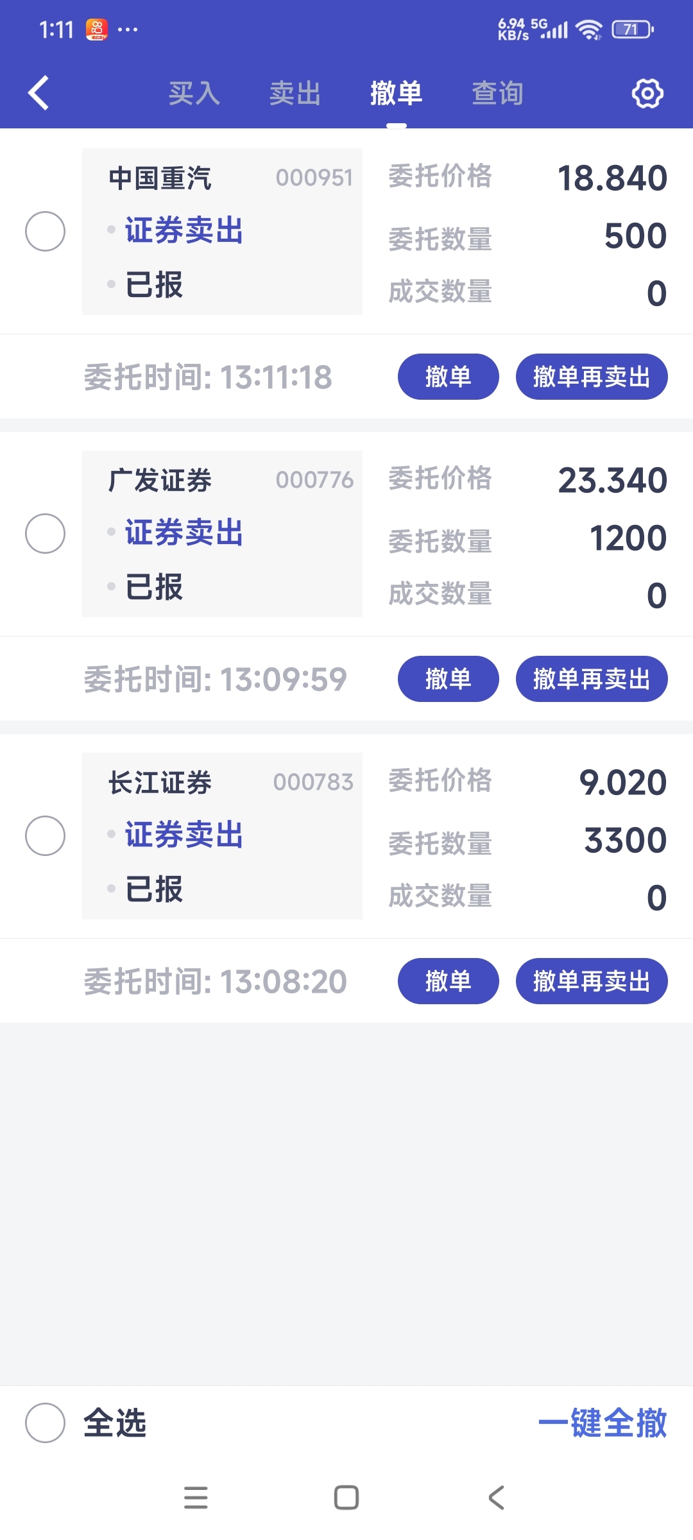
Task: Select the 长江证券 order radio button
Action: 45,835
